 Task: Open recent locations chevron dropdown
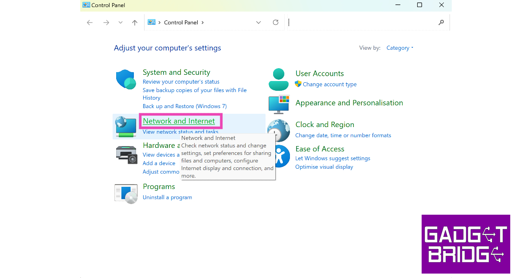[121, 23]
